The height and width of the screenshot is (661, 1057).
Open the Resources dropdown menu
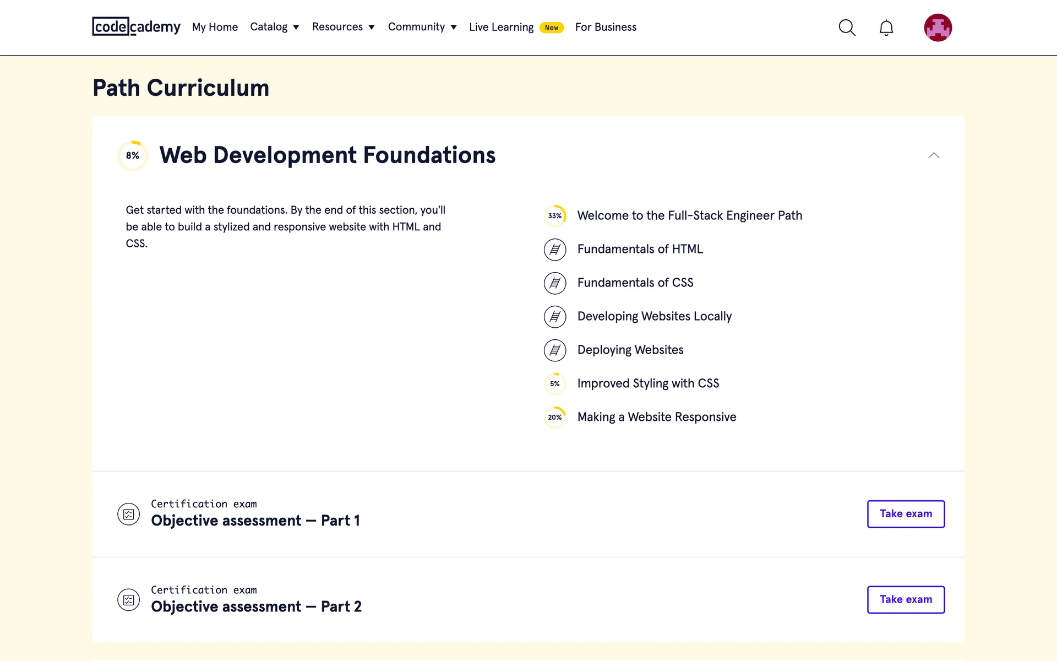[x=343, y=27]
